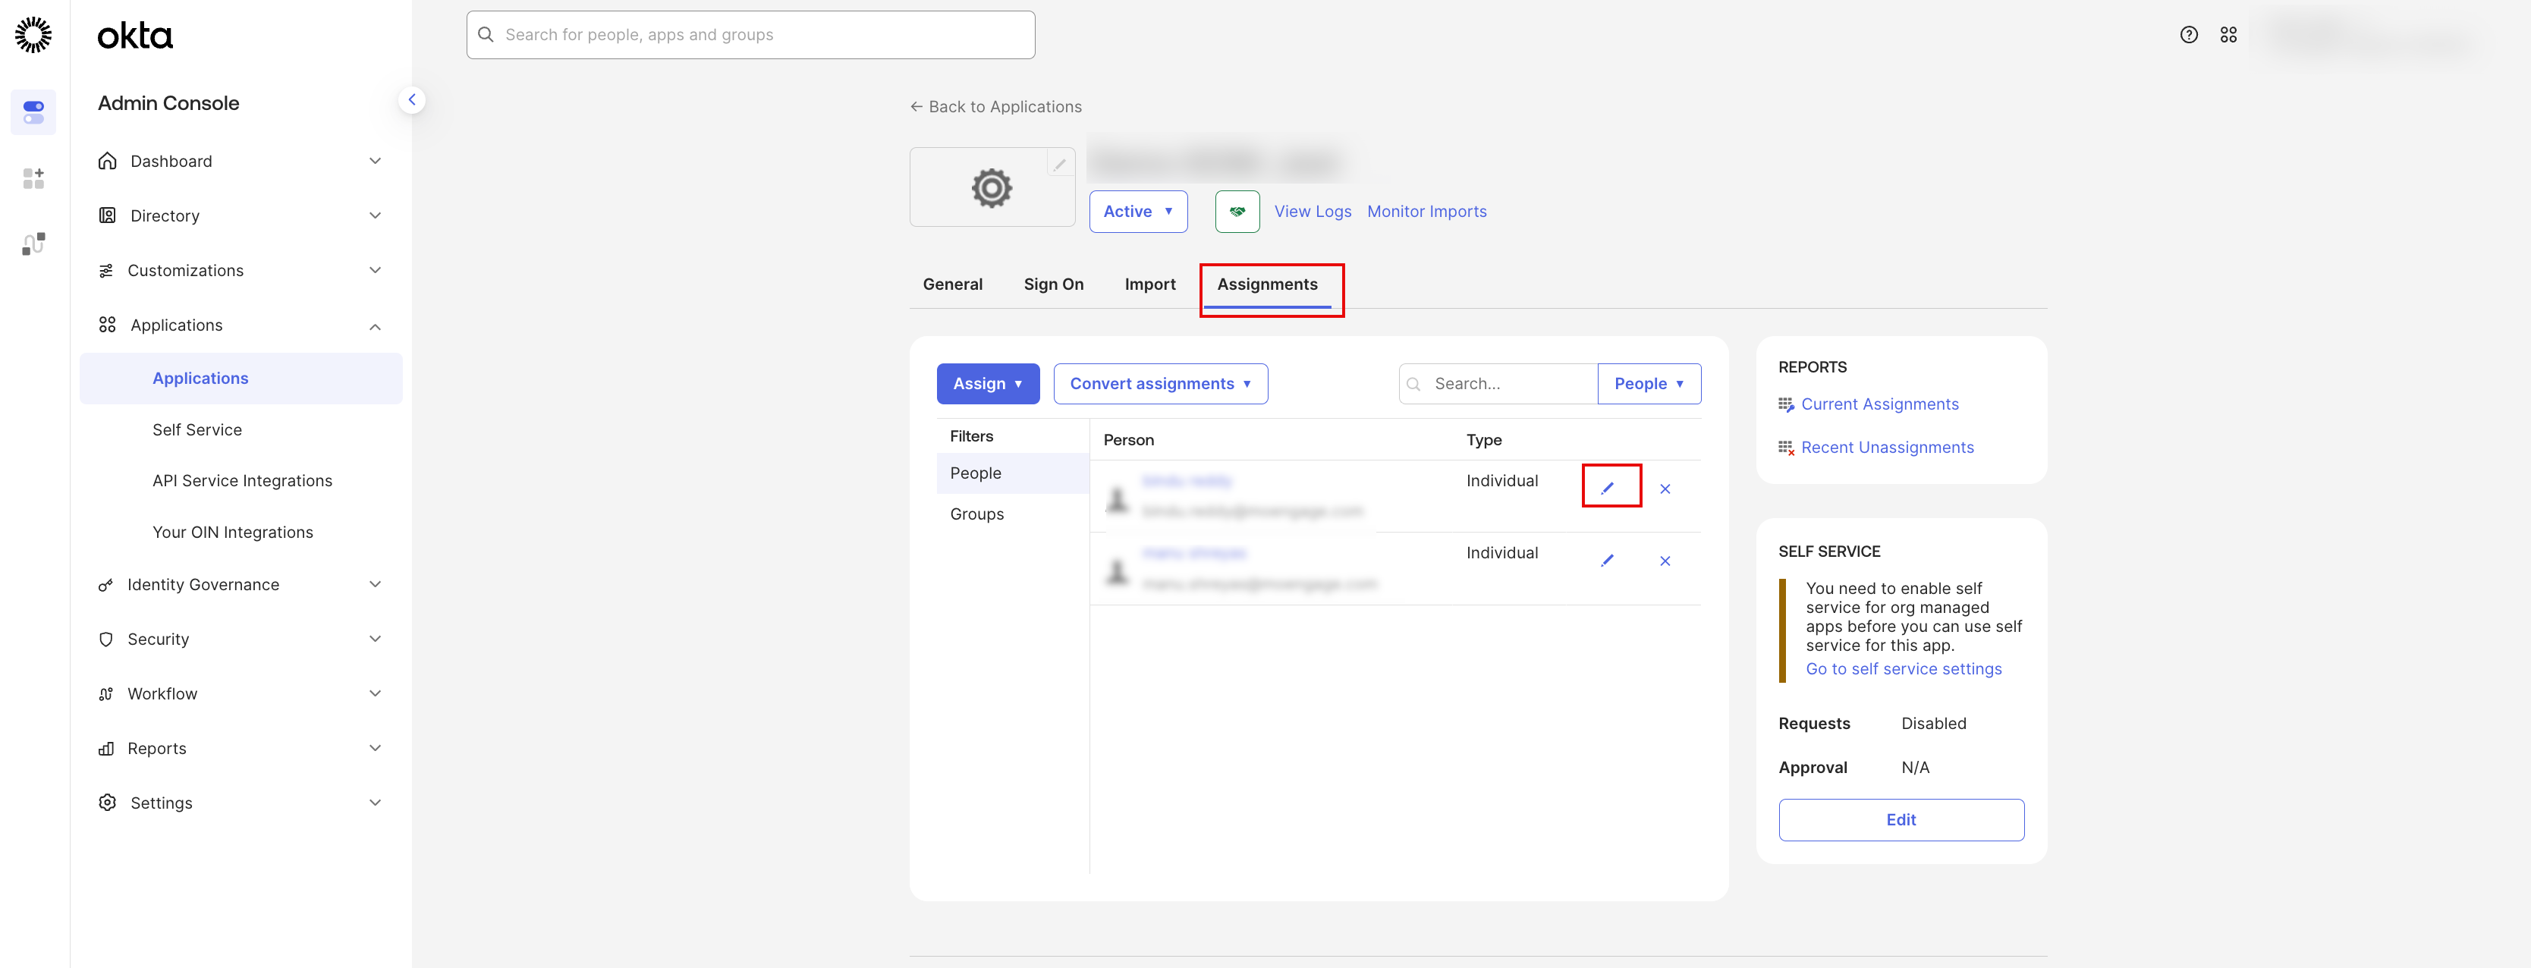2531x968 pixels.
Task: Expand the Security menu in the sidebar
Action: 240,639
